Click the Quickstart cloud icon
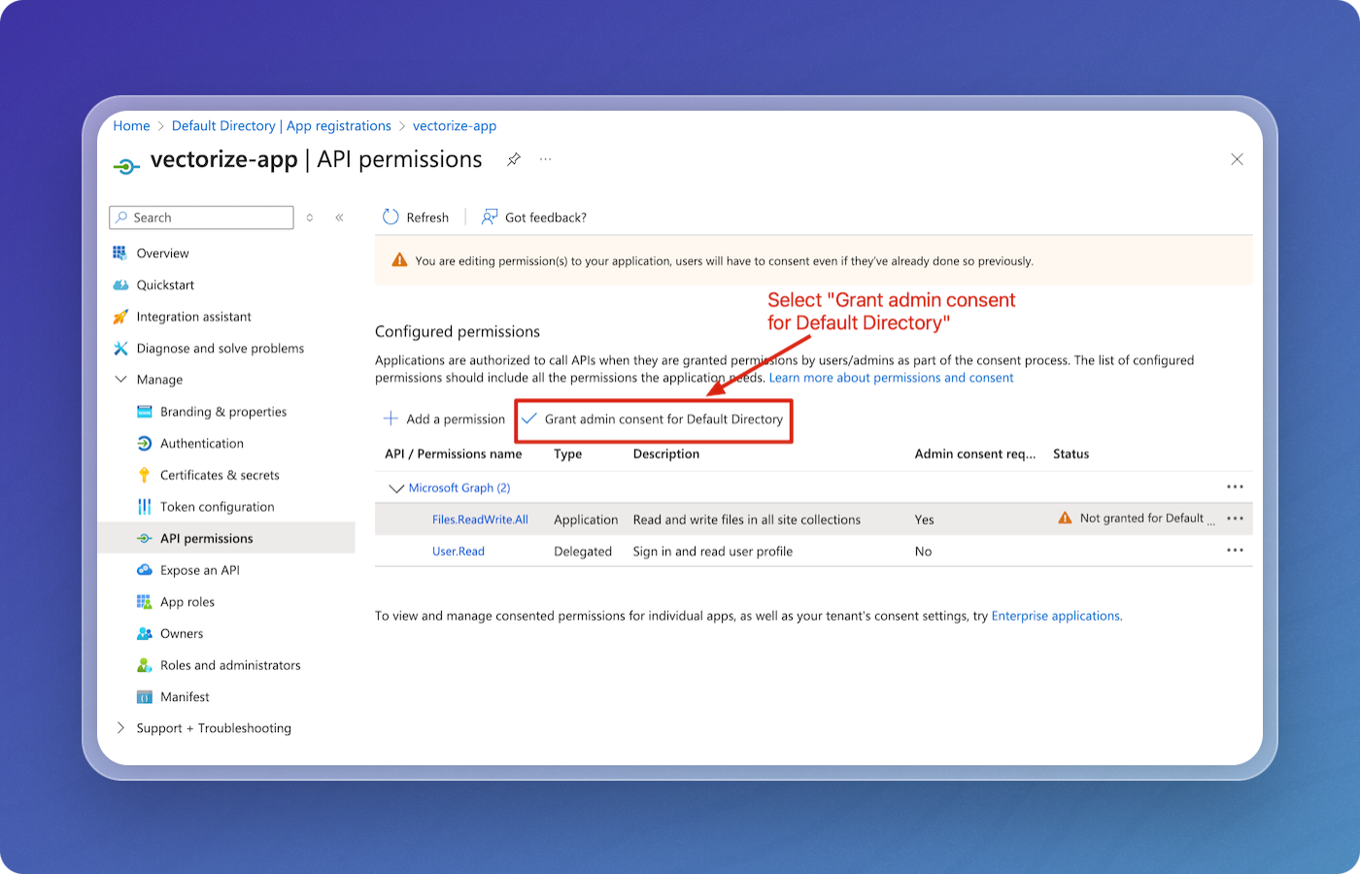The image size is (1360, 874). pos(120,285)
